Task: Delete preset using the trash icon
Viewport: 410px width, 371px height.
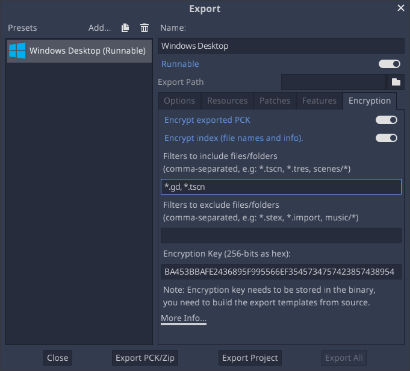Action: pyautogui.click(x=144, y=28)
